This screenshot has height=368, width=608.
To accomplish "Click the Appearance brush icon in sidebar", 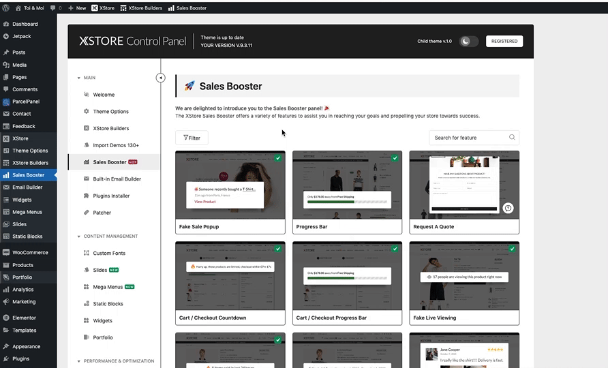I will point(6,347).
